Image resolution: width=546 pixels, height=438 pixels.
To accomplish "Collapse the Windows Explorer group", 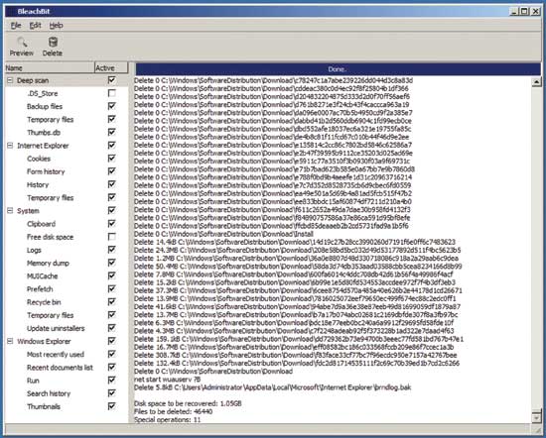I will coord(10,341).
